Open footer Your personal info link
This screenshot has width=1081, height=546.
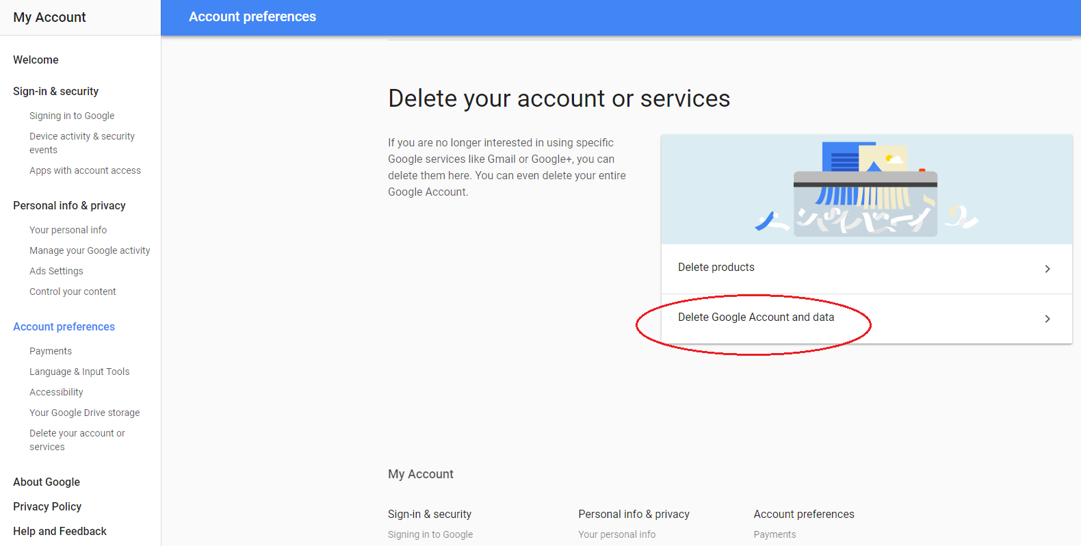click(616, 534)
